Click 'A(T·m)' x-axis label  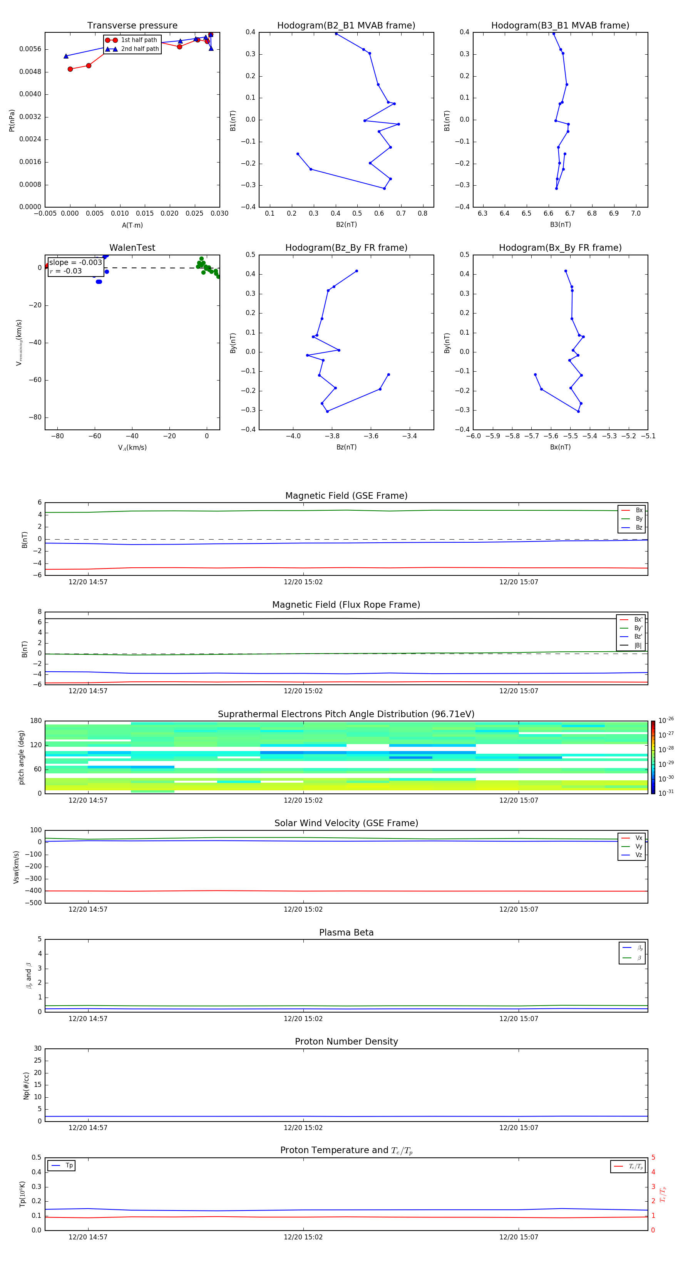[x=132, y=225]
